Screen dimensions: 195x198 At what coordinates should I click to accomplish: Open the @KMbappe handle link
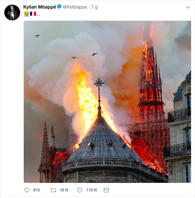(75, 7)
